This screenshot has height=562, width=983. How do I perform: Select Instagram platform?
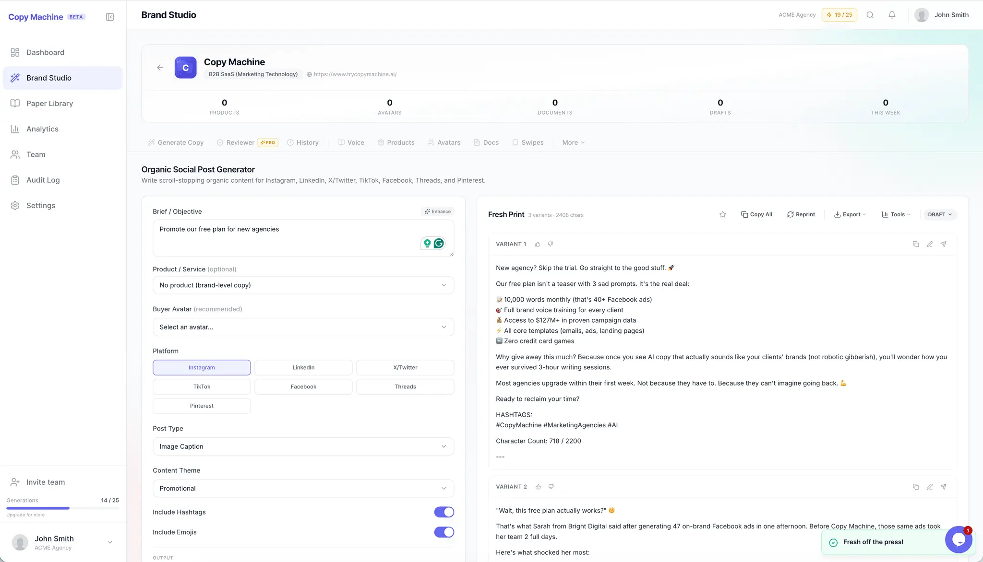[x=202, y=367]
